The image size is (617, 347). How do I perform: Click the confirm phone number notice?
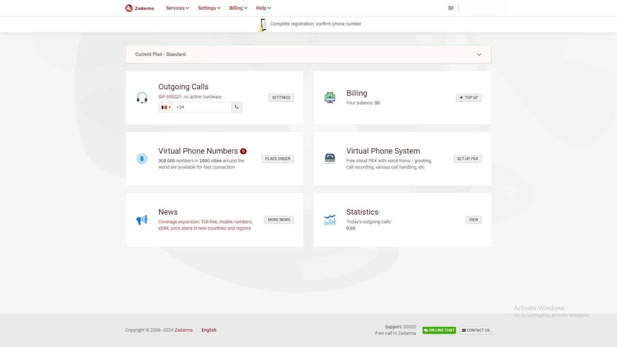click(316, 23)
